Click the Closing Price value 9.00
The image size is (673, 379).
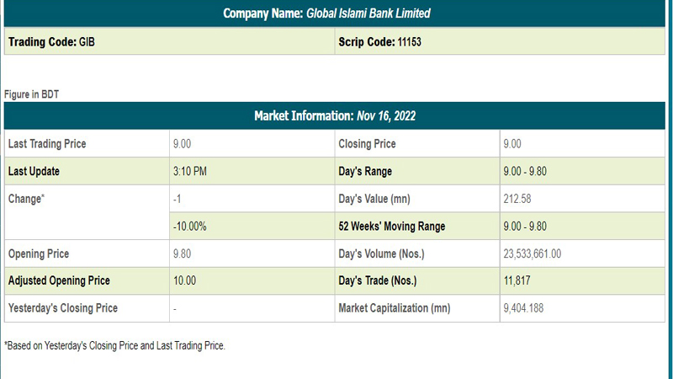(512, 144)
